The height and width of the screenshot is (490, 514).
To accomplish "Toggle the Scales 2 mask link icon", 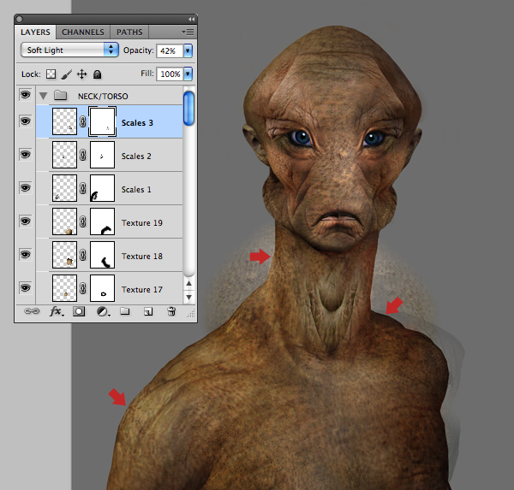I will pos(83,155).
